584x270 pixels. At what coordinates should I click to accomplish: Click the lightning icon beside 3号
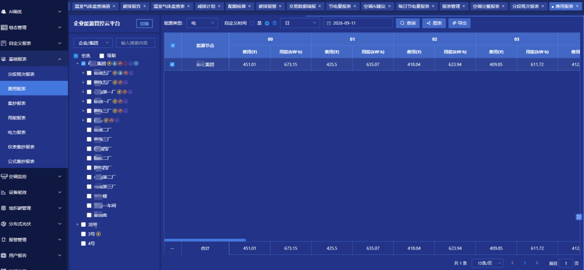click(x=98, y=234)
